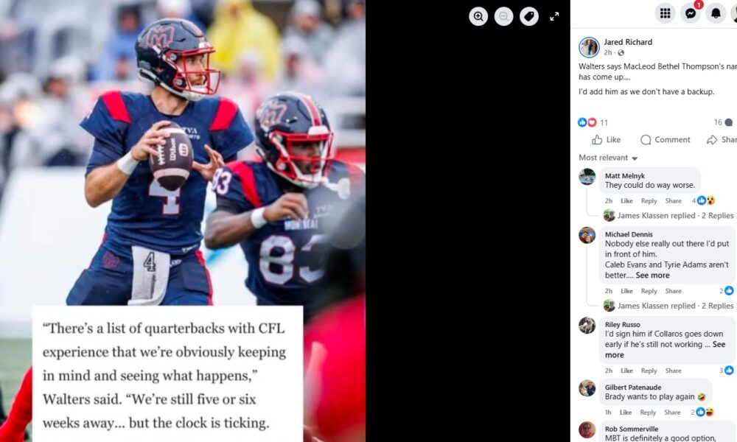Open the notifications bell
Screen dimensions: 737x442
[x=716, y=13]
